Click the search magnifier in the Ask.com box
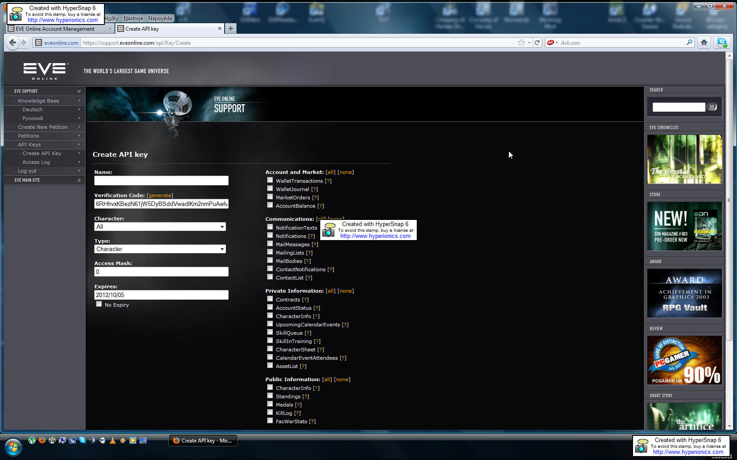 pyautogui.click(x=690, y=42)
